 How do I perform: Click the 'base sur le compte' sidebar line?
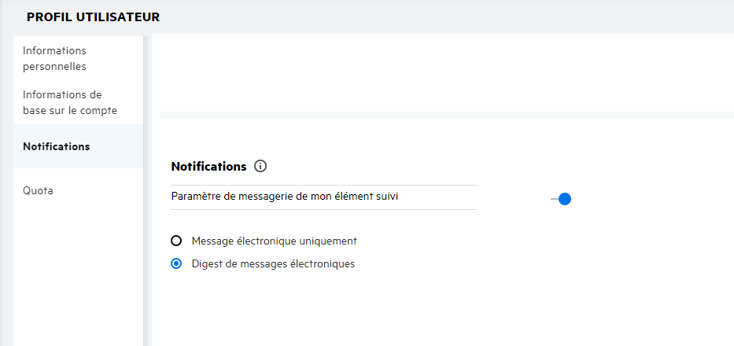click(69, 111)
